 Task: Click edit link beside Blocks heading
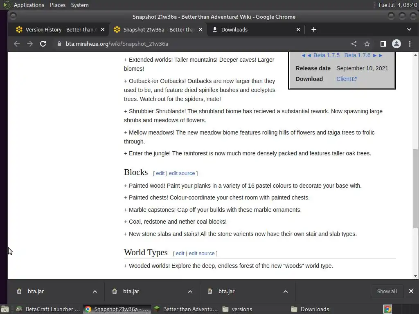pyautogui.click(x=160, y=173)
